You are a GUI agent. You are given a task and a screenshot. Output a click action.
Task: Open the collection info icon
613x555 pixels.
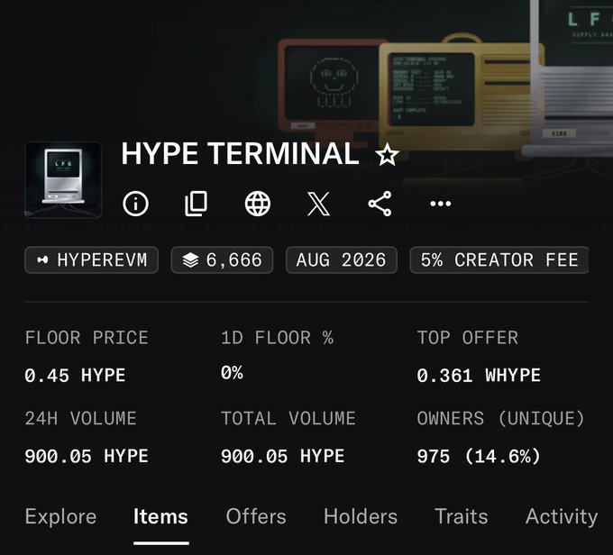[x=135, y=204]
